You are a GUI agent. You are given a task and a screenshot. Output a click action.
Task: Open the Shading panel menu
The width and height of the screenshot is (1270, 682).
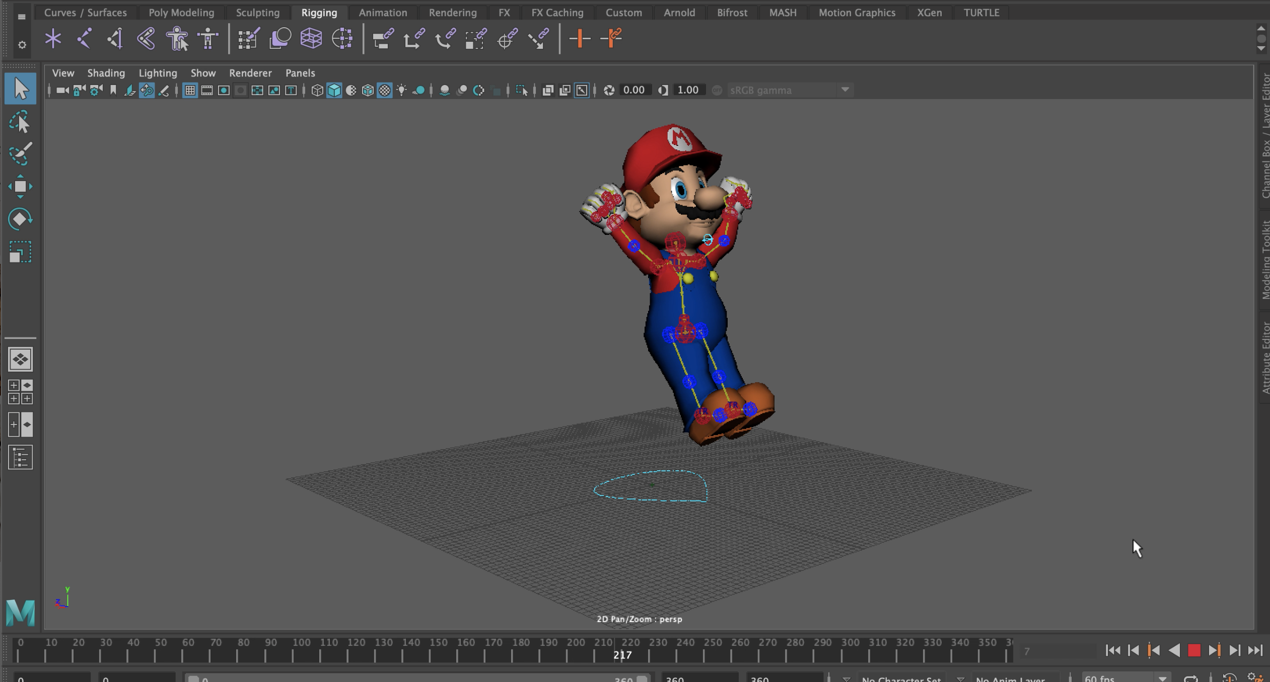106,73
